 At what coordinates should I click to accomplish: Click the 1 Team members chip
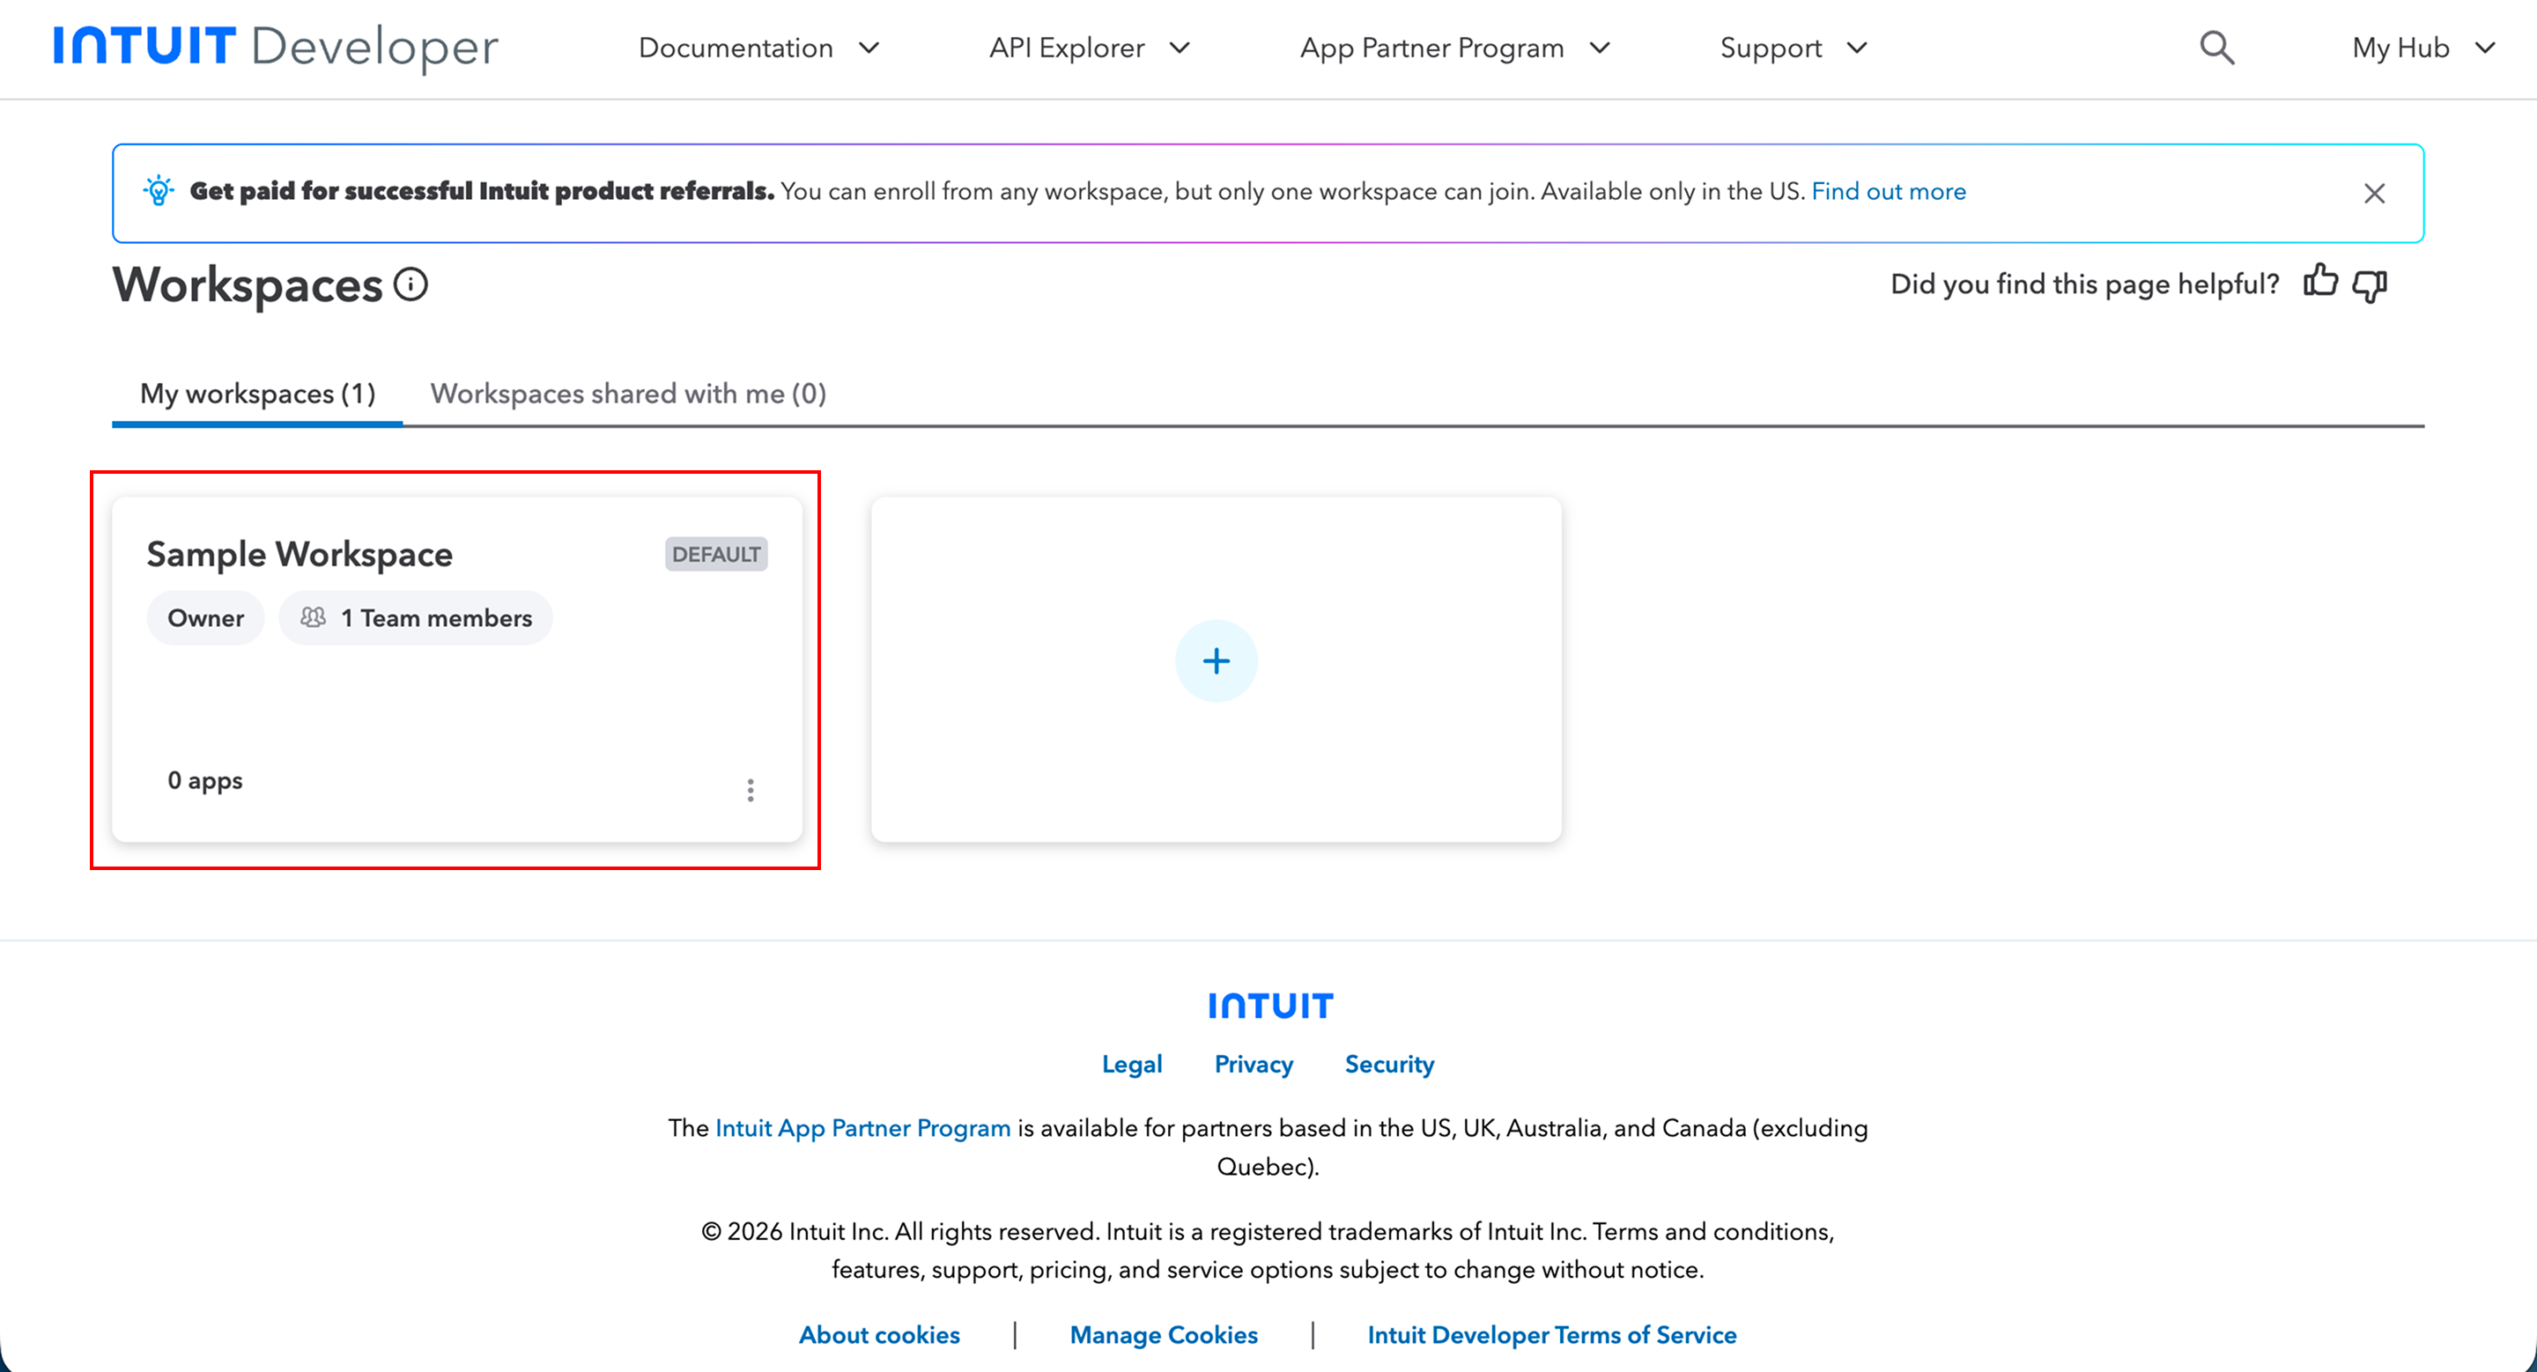click(x=416, y=618)
